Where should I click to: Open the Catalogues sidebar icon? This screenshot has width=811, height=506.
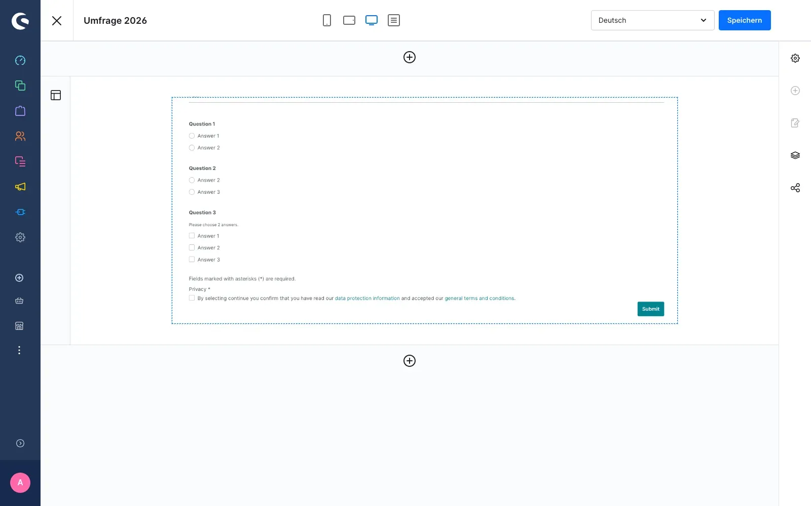pyautogui.click(x=20, y=86)
